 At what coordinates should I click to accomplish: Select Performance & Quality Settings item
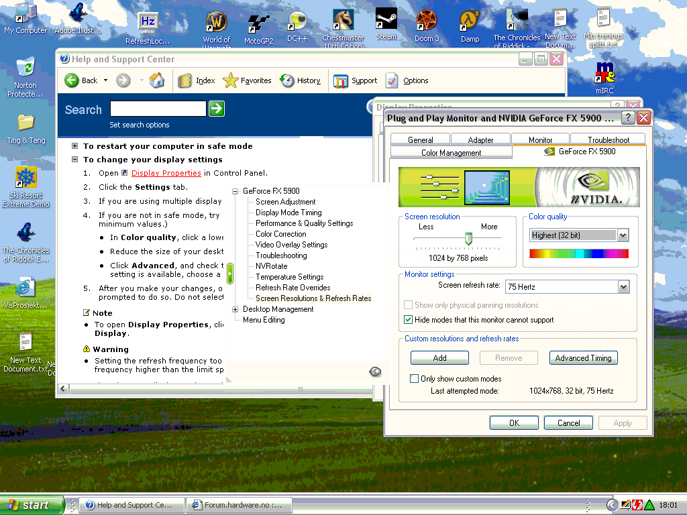tap(304, 223)
